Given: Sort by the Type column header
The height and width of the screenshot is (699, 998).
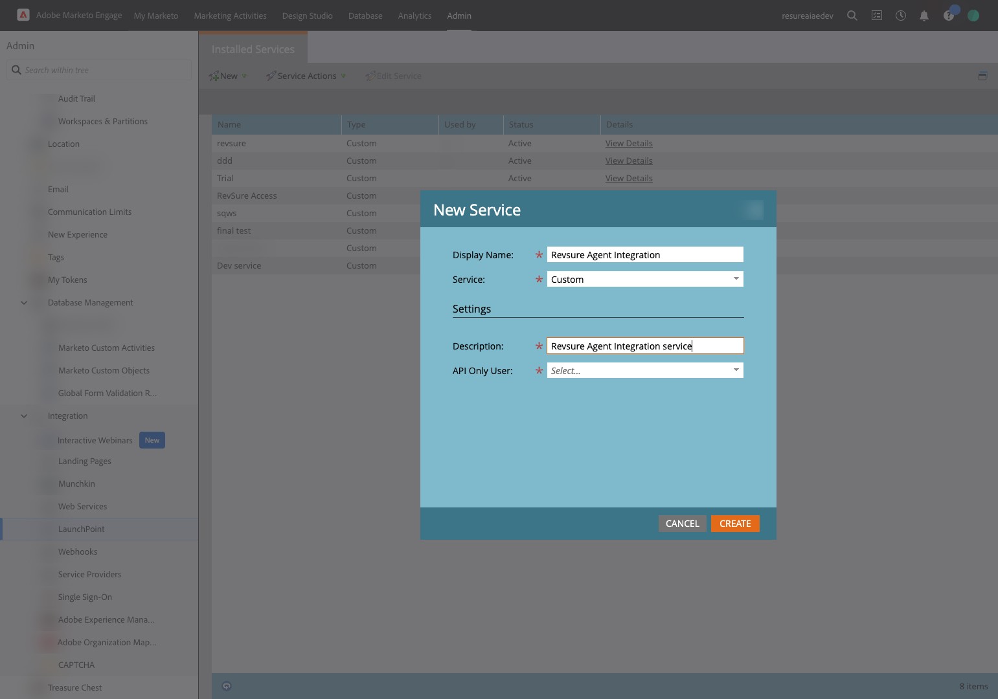Looking at the screenshot, I should coord(390,124).
